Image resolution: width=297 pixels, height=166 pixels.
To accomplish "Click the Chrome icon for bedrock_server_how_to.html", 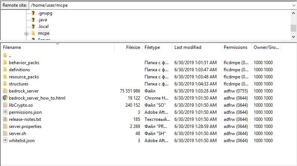I will 5,98.
